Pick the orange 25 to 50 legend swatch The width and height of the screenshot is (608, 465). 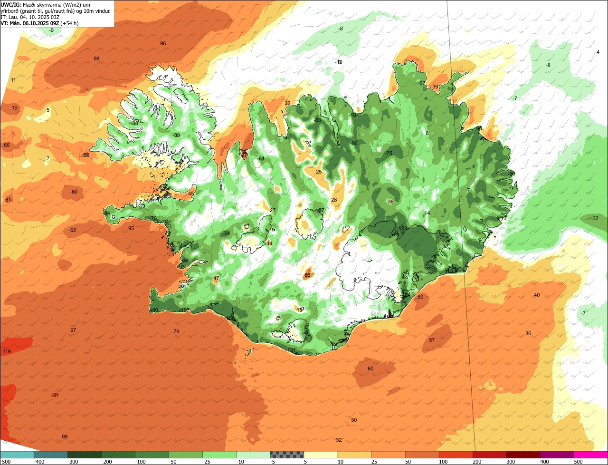pyautogui.click(x=388, y=455)
